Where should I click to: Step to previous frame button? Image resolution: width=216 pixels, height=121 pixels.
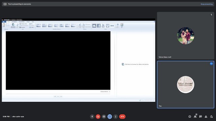[x=55, y=96]
